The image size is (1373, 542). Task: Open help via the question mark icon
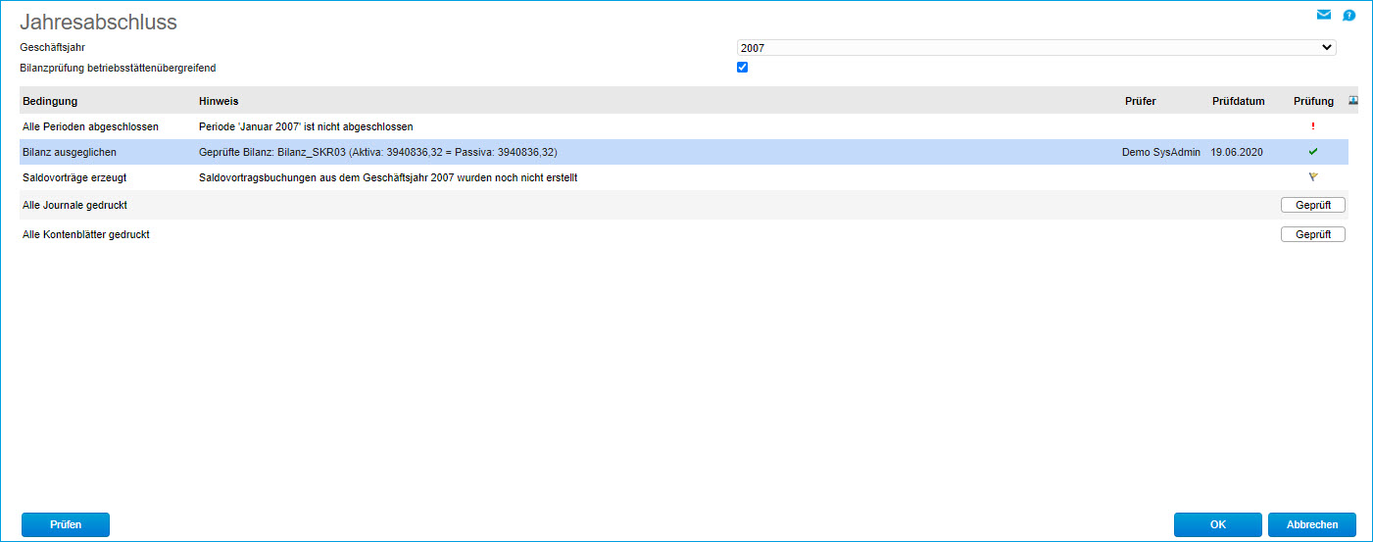click(x=1348, y=16)
